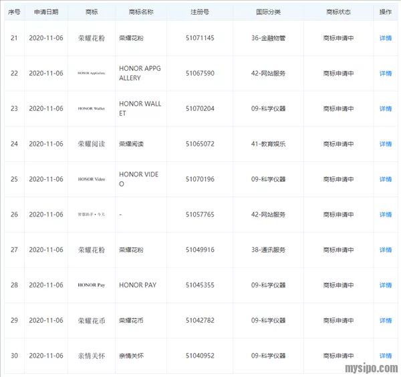
Task: Click the 荣耀阅读 trademark image
Action: click(x=92, y=144)
